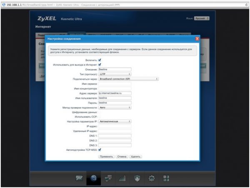Open the security shield icon
The image size is (250, 188).
tap(137, 178)
